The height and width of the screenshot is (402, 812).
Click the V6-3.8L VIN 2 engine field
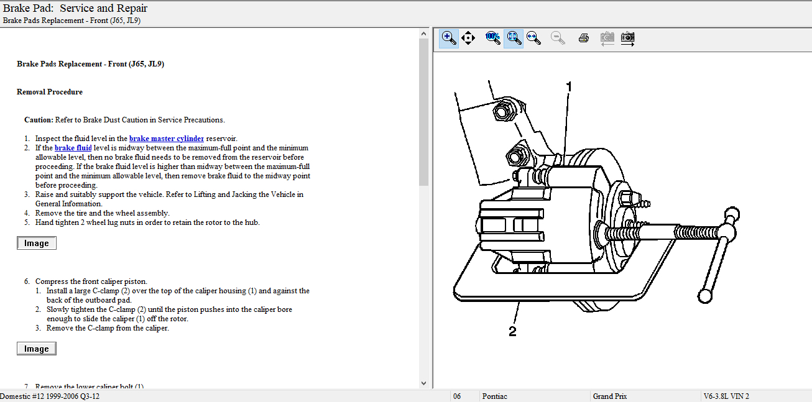(x=726, y=396)
